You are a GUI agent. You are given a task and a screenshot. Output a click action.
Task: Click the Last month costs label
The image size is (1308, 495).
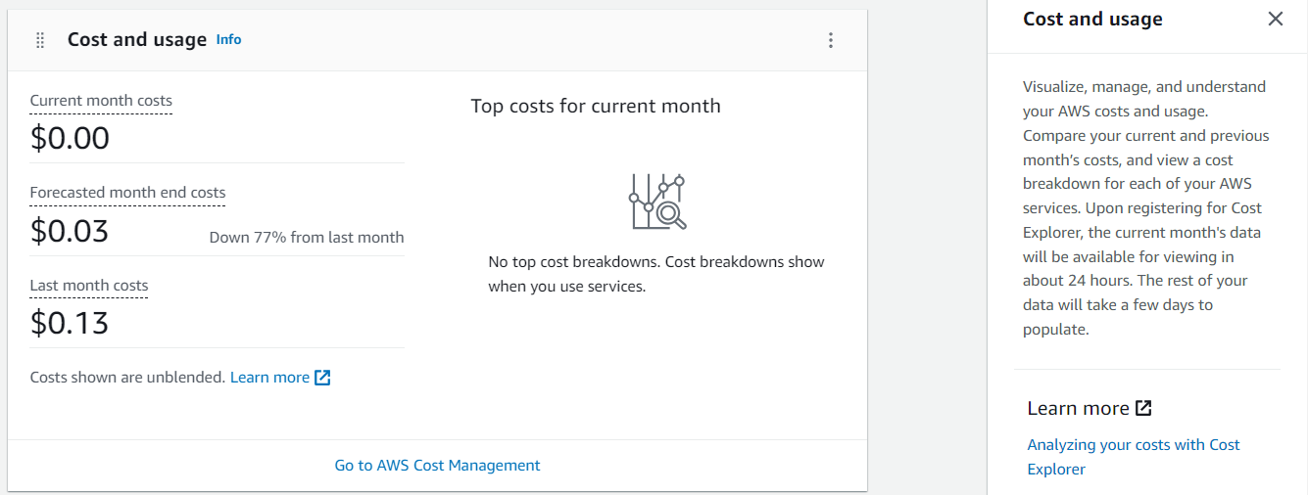tap(89, 286)
